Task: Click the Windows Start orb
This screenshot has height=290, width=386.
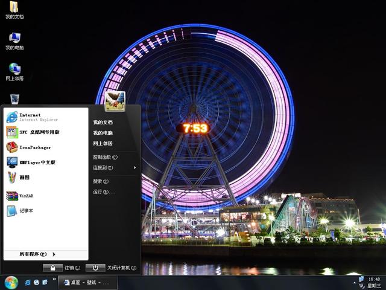Action: click(11, 282)
